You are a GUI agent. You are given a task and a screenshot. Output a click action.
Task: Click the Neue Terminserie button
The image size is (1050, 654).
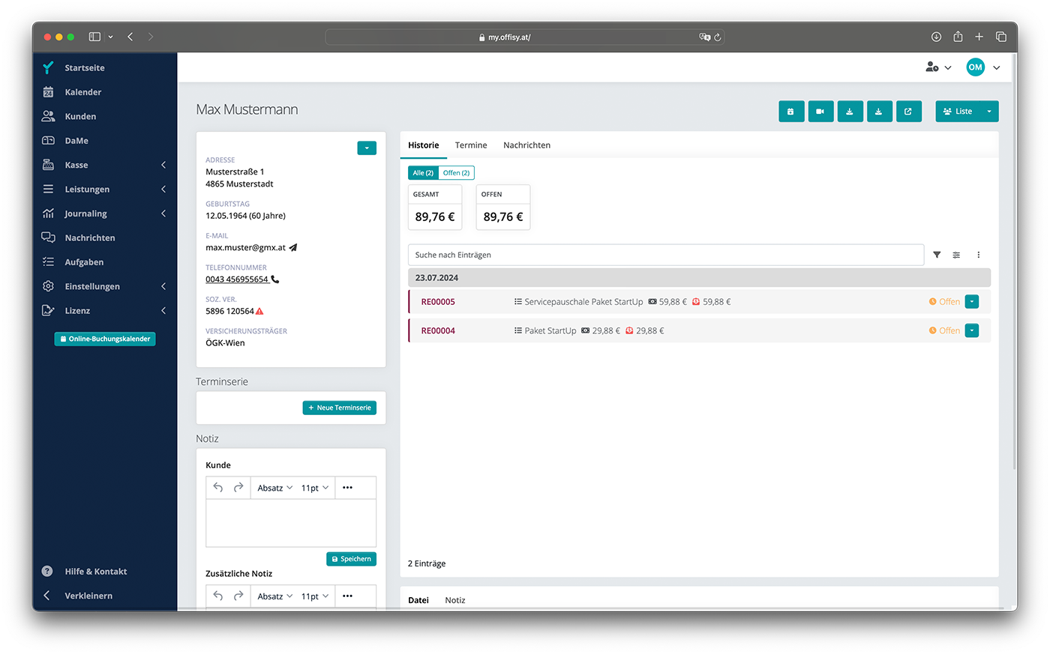[x=340, y=408]
